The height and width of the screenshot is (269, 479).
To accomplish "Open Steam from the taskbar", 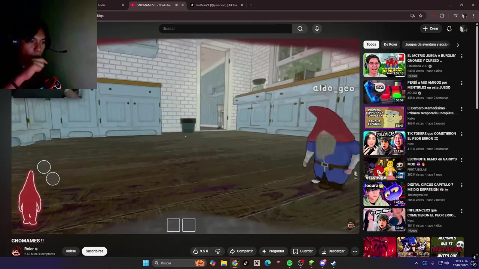I will 333,263.
